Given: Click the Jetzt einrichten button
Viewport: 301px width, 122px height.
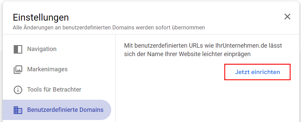Looking at the screenshot, I should tap(257, 72).
